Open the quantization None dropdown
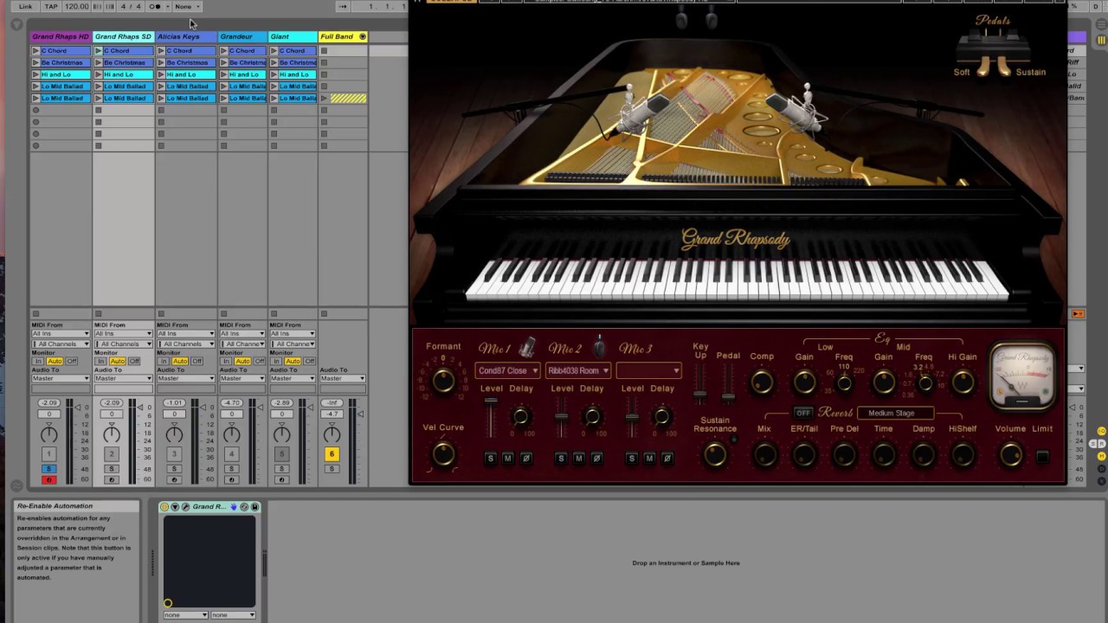This screenshot has height=623, width=1108. click(x=187, y=6)
